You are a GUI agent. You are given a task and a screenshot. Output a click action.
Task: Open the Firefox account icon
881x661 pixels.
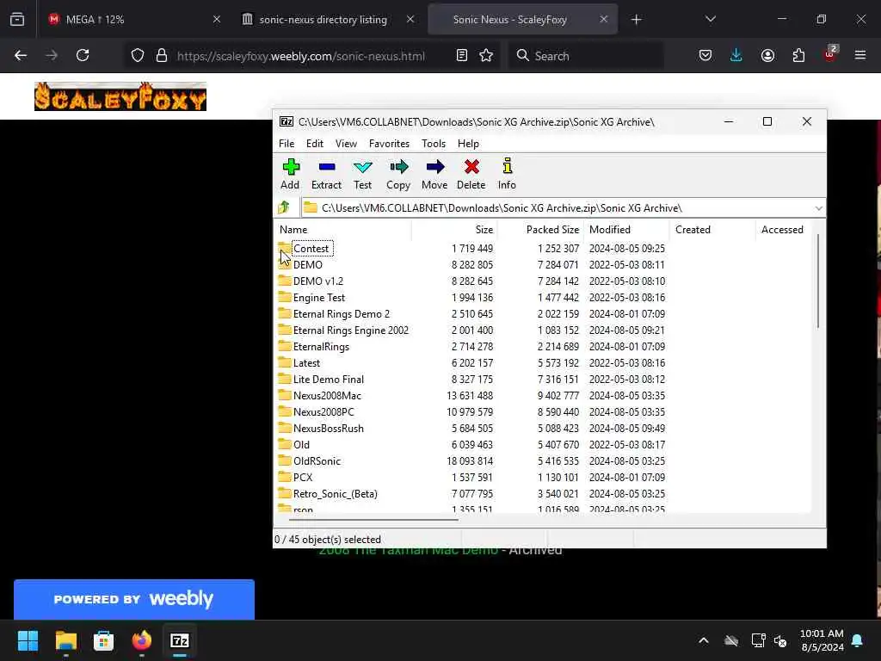point(767,55)
